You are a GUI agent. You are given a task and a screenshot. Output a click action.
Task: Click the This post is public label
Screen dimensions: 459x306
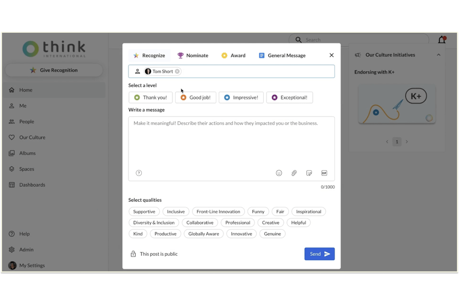159,254
